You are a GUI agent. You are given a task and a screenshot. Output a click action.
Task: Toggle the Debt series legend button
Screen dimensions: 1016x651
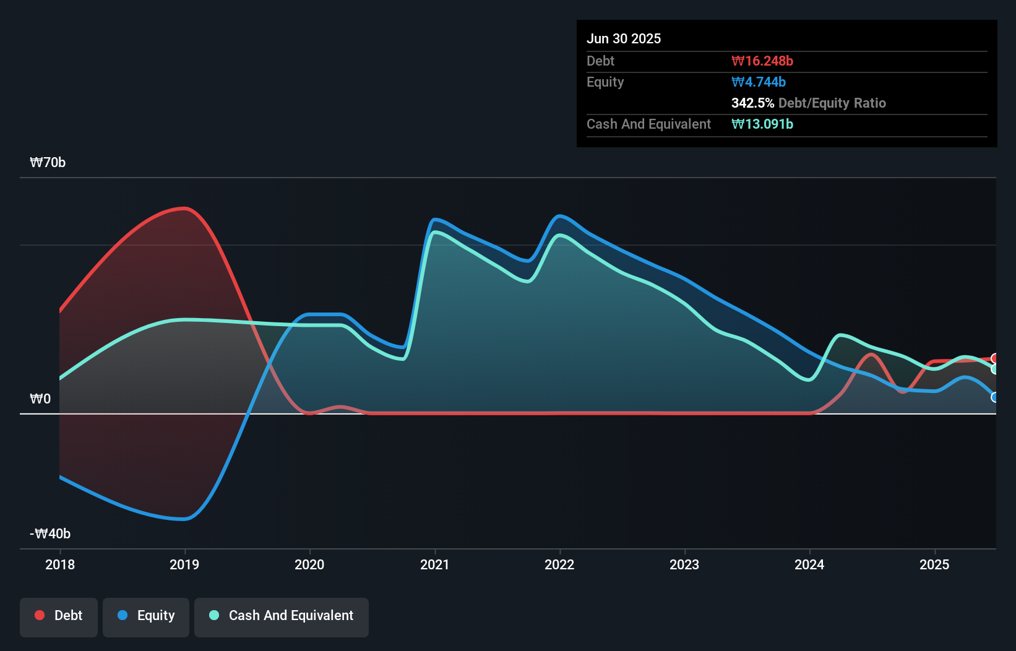(x=59, y=617)
